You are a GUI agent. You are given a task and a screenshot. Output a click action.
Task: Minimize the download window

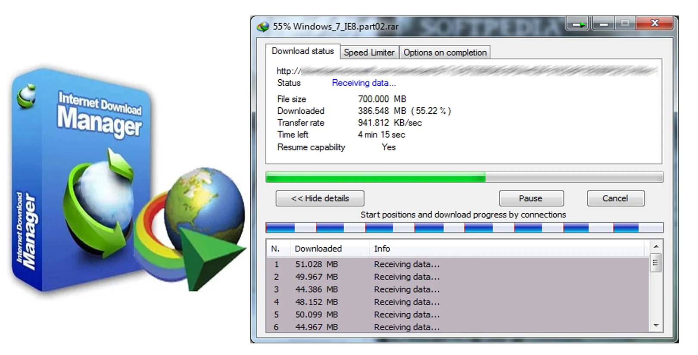(x=603, y=25)
